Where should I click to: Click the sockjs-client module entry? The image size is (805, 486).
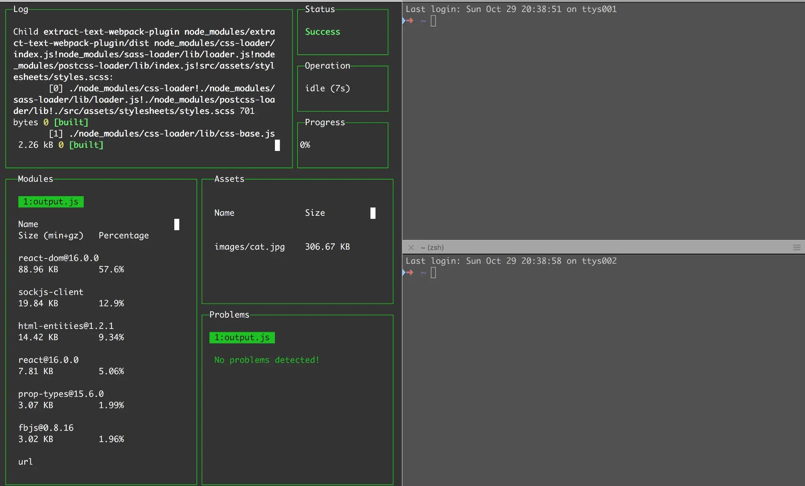click(x=51, y=292)
